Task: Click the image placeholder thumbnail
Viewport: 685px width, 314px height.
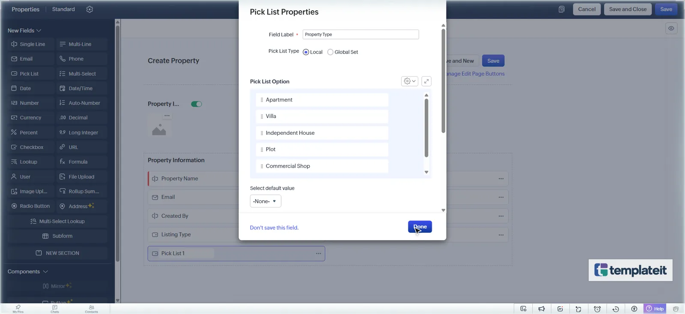Action: point(159,129)
